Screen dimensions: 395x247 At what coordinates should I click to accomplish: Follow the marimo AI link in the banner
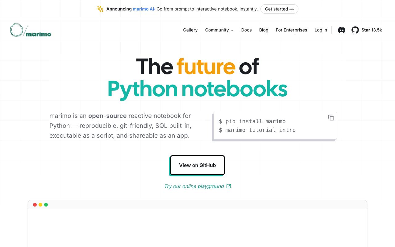[x=144, y=9]
